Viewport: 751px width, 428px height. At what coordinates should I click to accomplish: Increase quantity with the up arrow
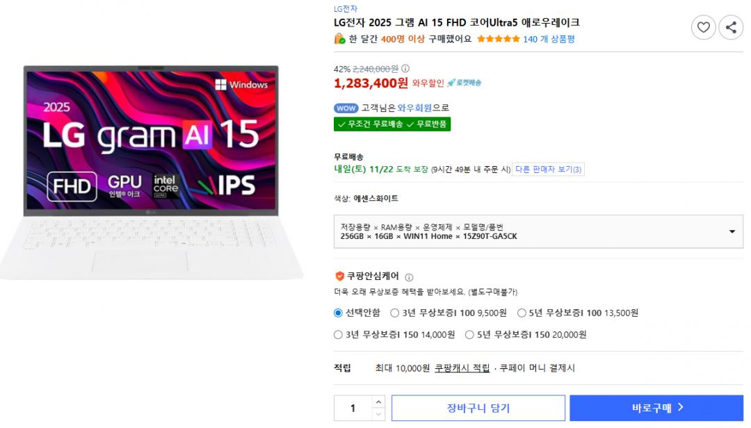tap(378, 402)
